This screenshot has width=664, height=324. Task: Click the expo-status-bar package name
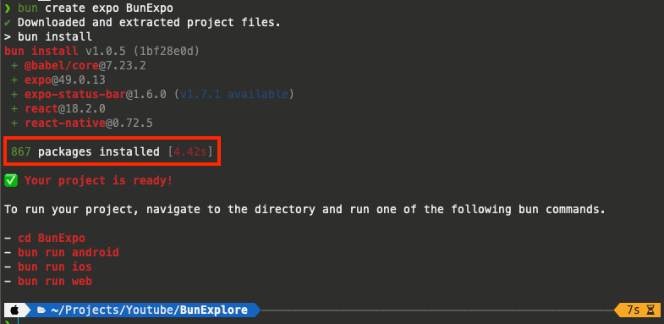pos(75,95)
